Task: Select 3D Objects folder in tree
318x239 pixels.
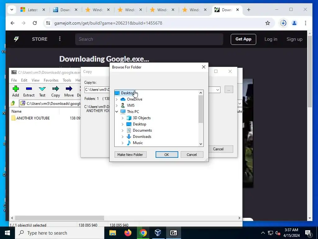Action: click(x=142, y=118)
